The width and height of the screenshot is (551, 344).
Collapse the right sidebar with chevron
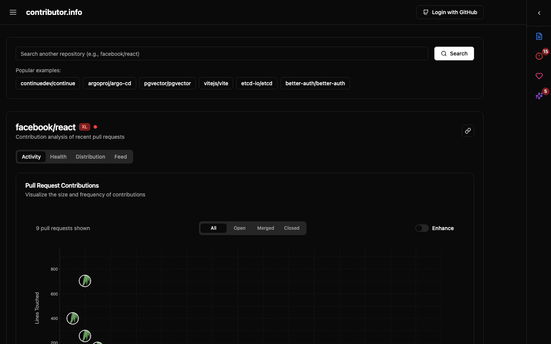click(539, 13)
